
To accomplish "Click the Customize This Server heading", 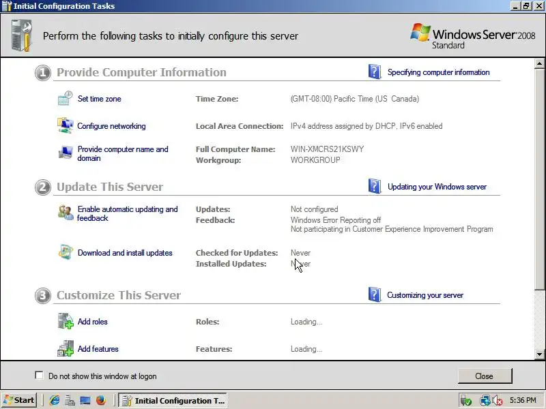I will pos(119,295).
